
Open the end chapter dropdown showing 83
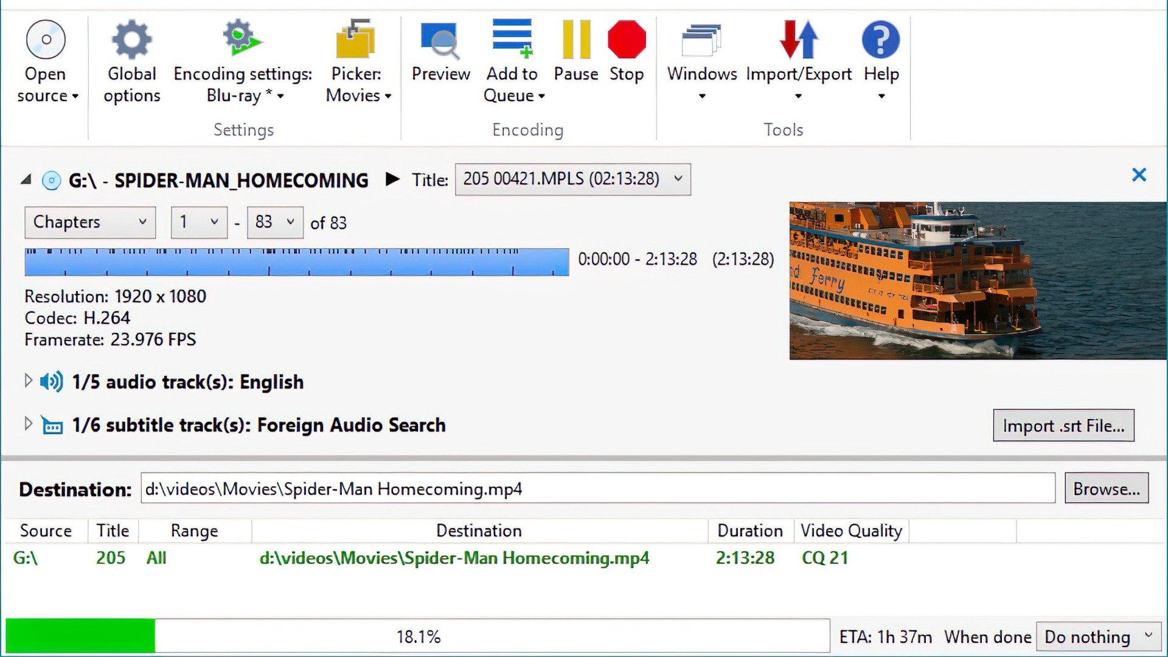pos(274,222)
